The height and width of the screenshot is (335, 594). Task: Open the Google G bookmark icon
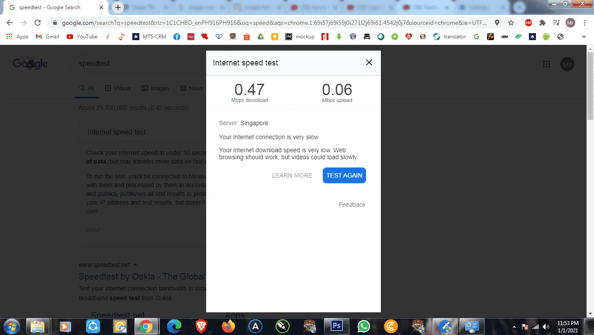click(x=477, y=37)
